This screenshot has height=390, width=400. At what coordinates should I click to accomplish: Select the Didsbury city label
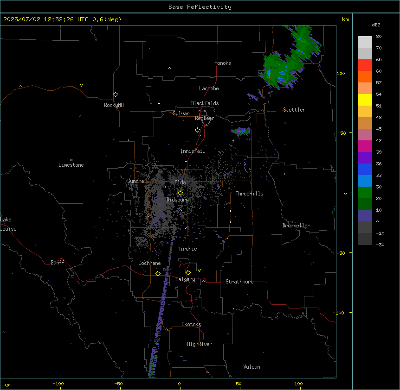coord(178,200)
